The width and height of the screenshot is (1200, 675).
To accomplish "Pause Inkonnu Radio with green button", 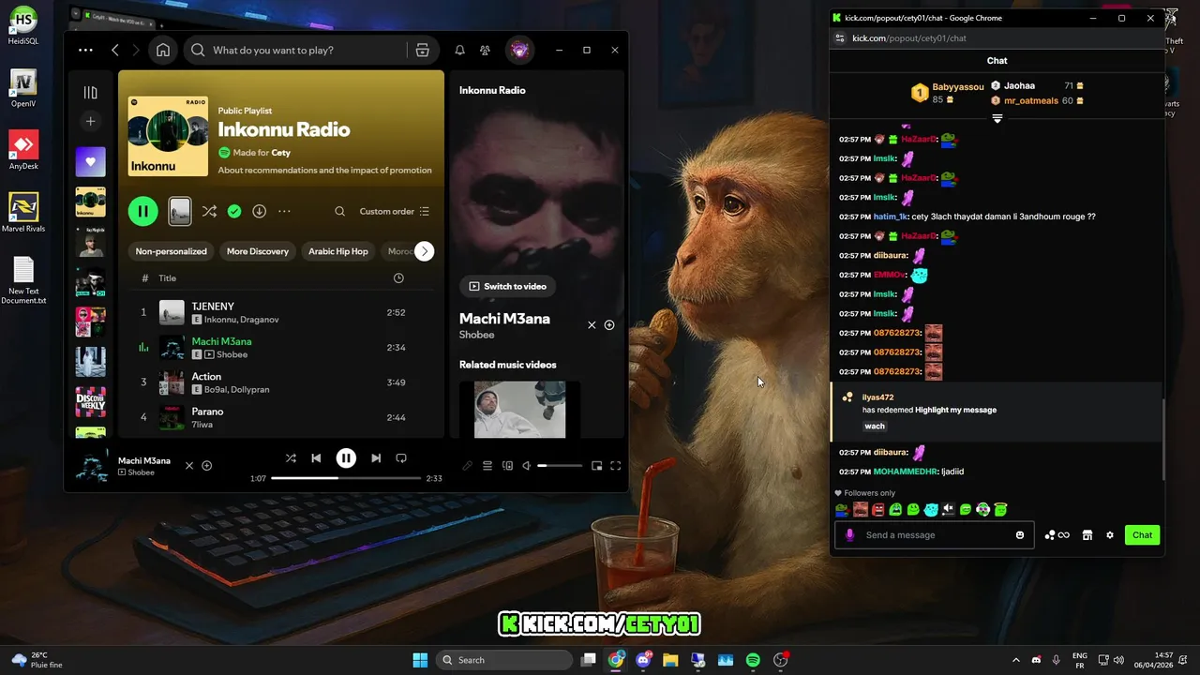I will tap(142, 211).
